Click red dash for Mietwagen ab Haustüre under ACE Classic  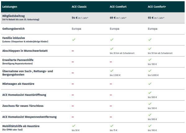[x=73, y=84]
